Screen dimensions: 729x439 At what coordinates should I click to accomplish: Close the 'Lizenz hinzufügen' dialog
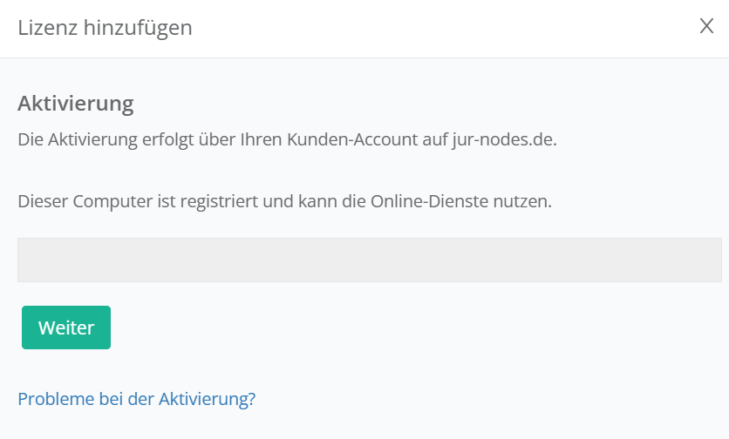point(706,26)
